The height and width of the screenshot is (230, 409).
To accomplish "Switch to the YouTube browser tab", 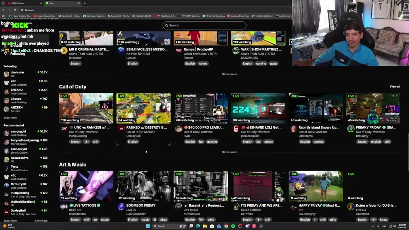I will [x=24, y=3].
